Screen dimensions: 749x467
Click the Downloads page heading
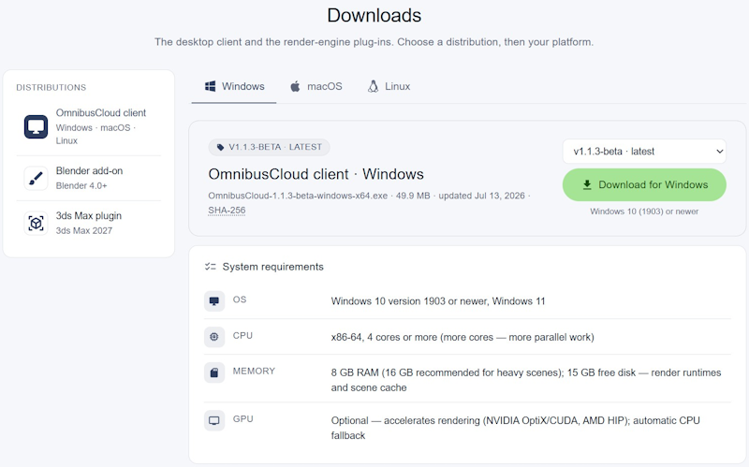(x=374, y=15)
